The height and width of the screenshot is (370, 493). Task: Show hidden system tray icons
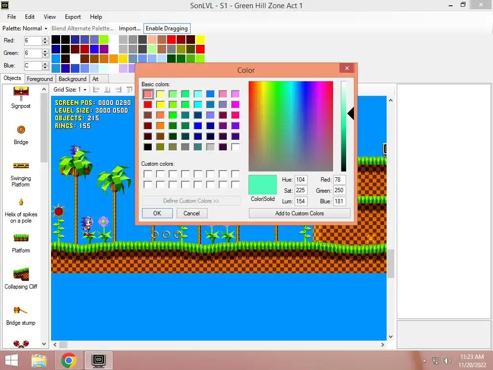pyautogui.click(x=425, y=361)
